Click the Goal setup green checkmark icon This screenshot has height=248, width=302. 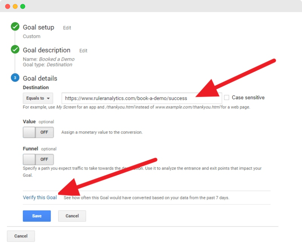point(15,26)
